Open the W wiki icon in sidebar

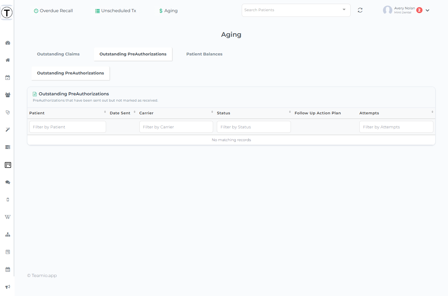[x=8, y=217]
